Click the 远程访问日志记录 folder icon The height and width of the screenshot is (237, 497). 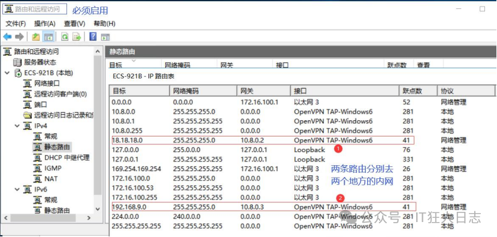point(28,115)
